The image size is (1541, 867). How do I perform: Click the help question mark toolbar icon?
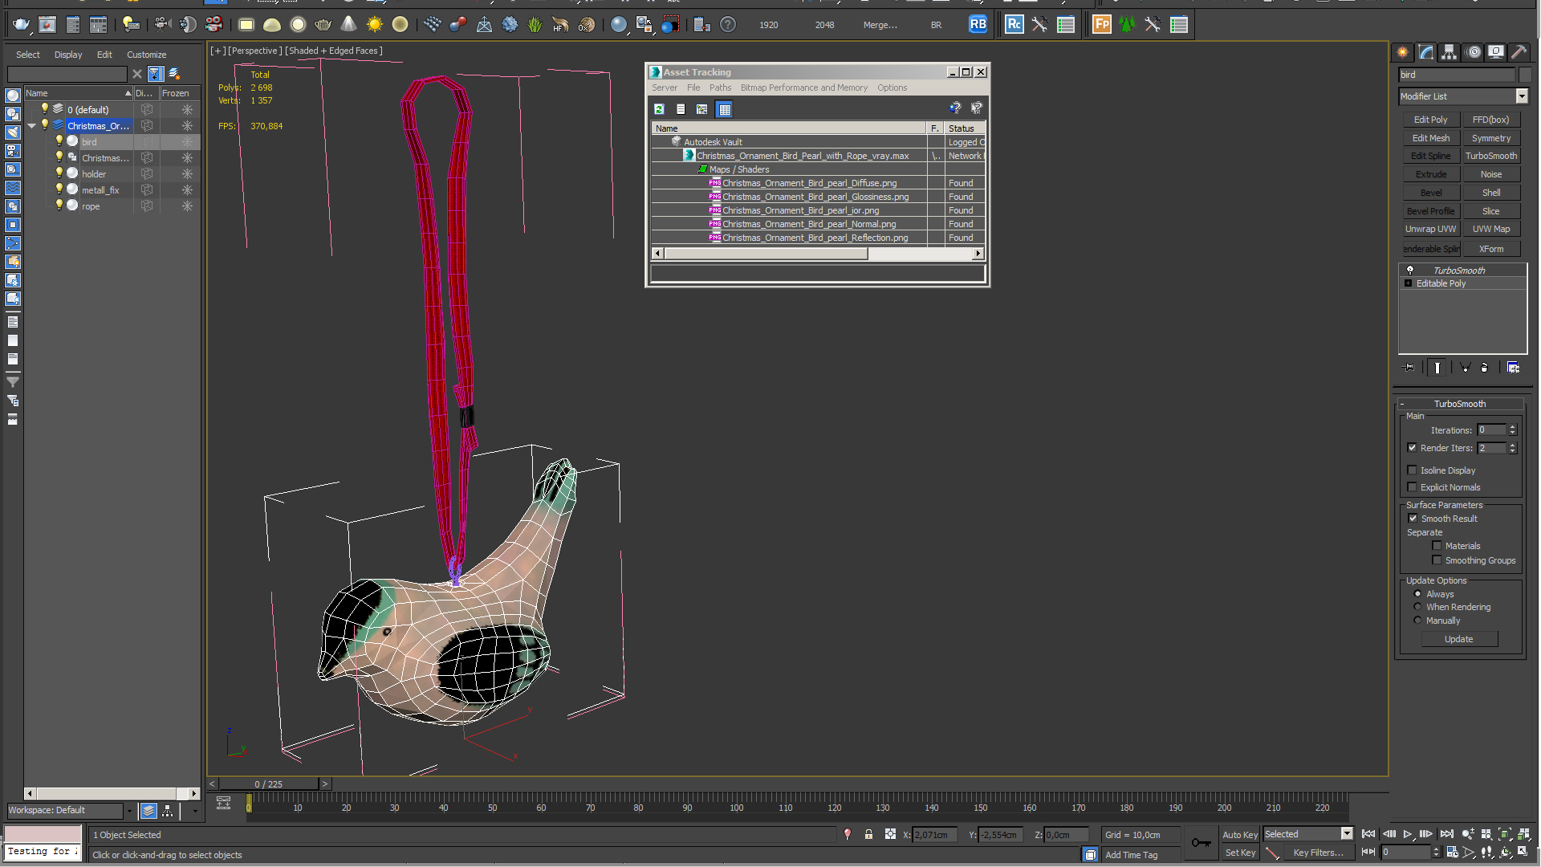[x=727, y=25]
